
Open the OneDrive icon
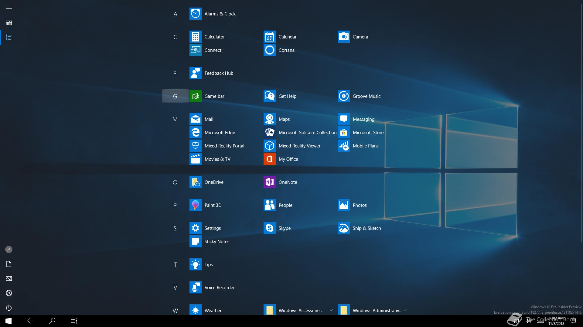pos(195,182)
